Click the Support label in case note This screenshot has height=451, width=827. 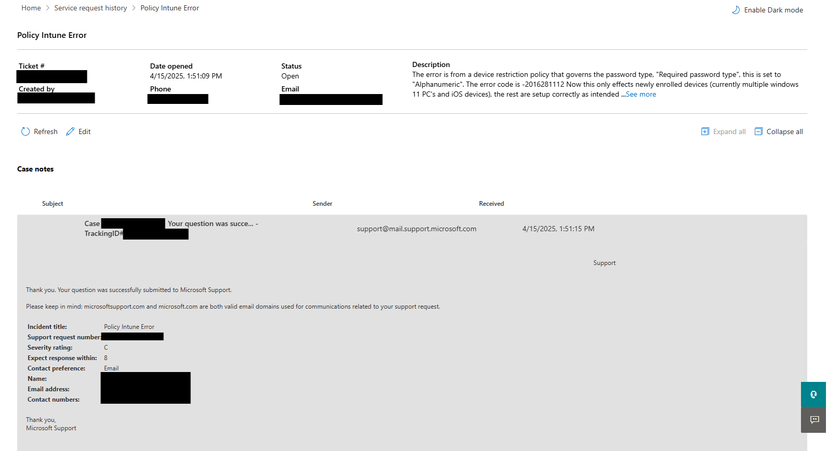click(x=604, y=263)
